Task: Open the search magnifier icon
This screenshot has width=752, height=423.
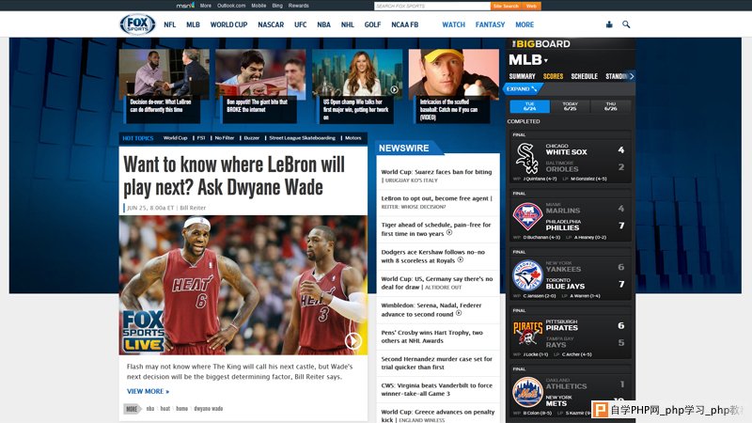Action: [626, 24]
